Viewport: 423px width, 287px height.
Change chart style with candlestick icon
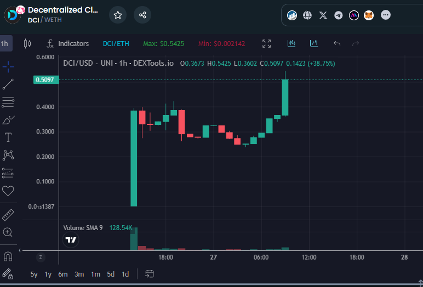click(27, 43)
